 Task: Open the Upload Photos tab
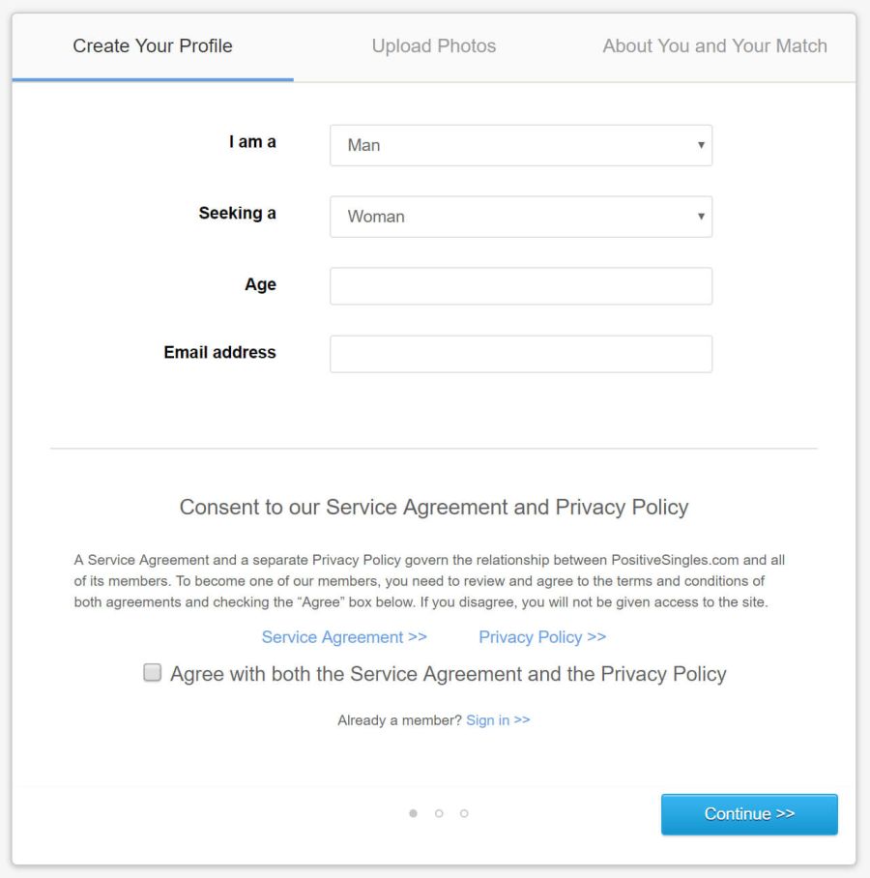[x=434, y=45]
